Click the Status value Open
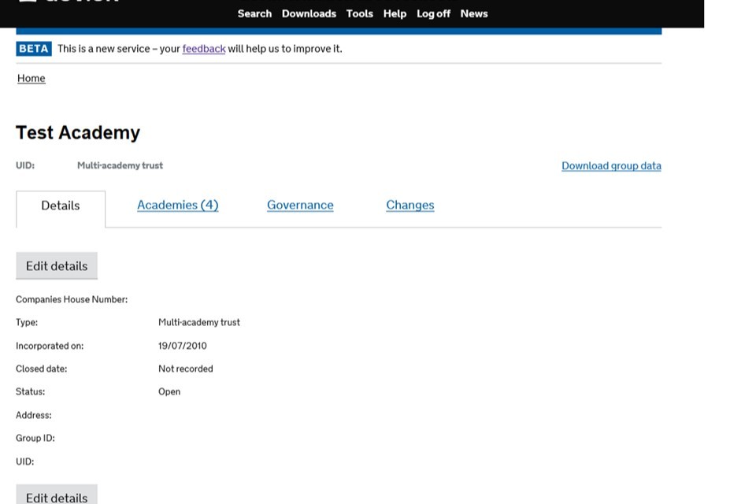This screenshot has width=756, height=504. click(x=169, y=391)
